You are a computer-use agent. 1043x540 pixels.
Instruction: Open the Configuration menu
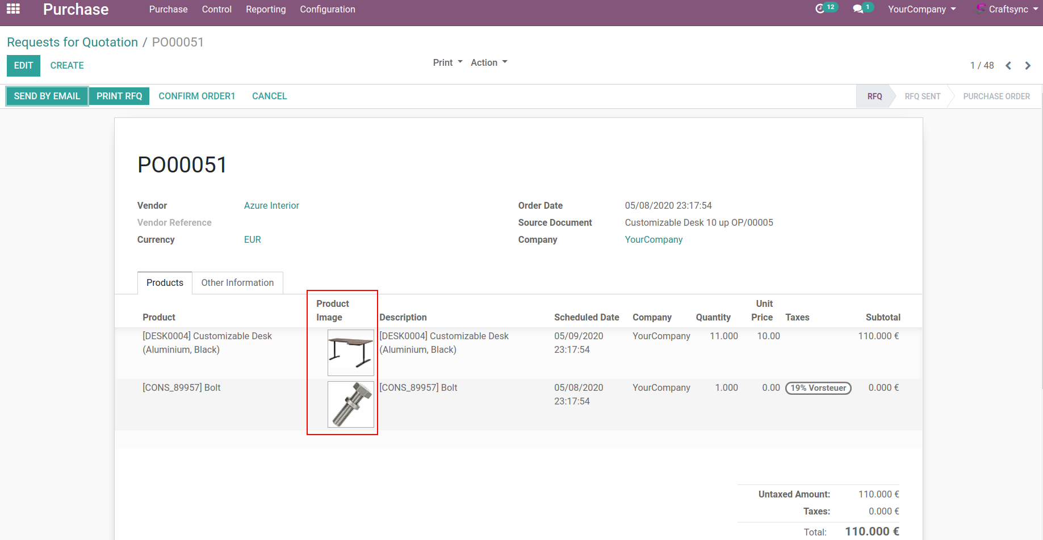point(328,9)
